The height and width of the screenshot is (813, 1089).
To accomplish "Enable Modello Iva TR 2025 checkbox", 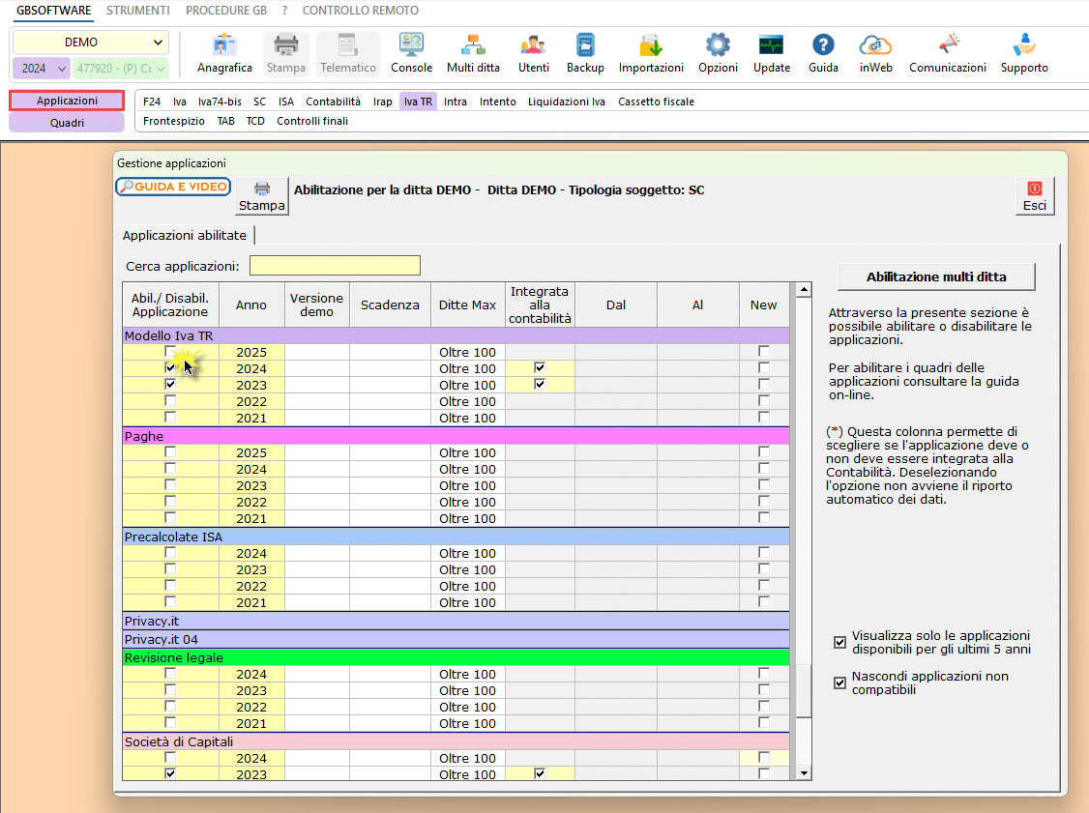I will pyautogui.click(x=170, y=352).
